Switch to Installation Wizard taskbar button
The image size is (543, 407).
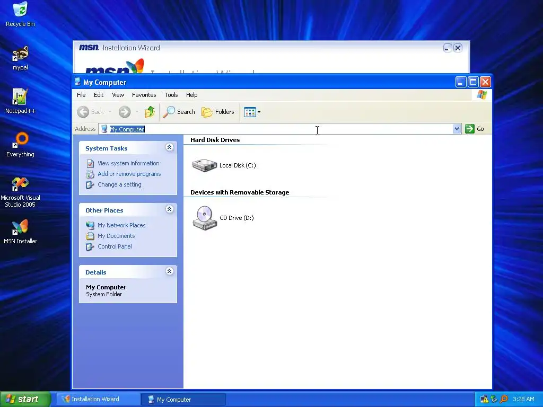click(99, 400)
